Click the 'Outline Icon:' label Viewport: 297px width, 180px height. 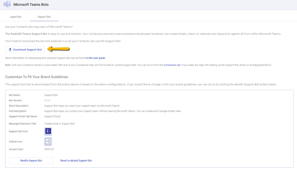pyautogui.click(x=16, y=142)
